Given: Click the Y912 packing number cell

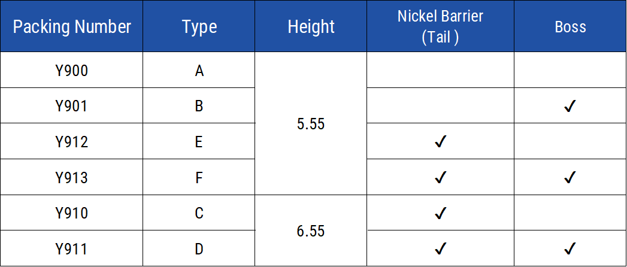Looking at the screenshot, I should click(72, 142).
